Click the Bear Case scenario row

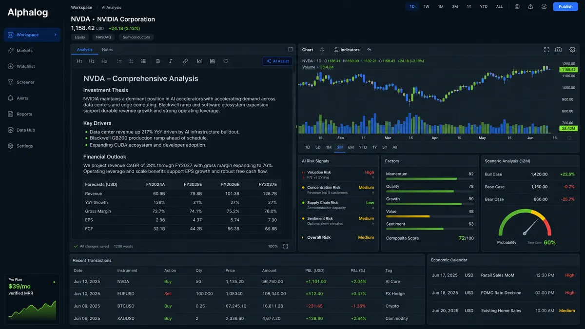(x=530, y=199)
